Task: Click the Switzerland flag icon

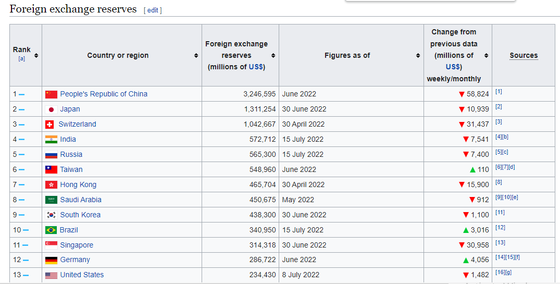Action: [x=49, y=125]
